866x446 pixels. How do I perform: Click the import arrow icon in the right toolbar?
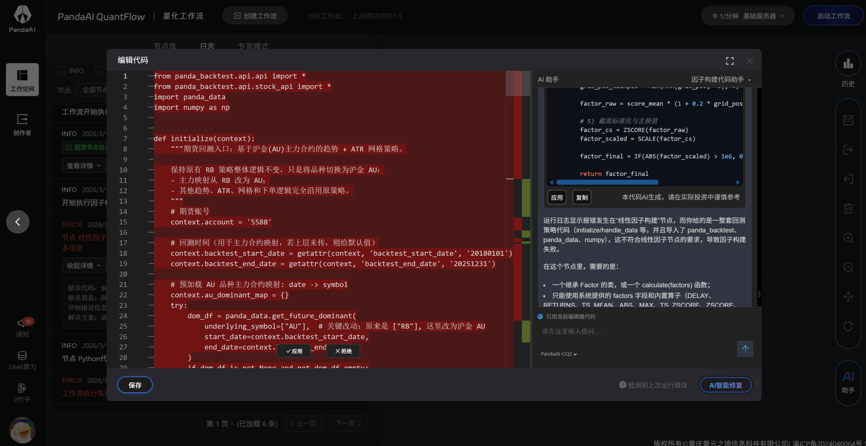[x=848, y=179]
